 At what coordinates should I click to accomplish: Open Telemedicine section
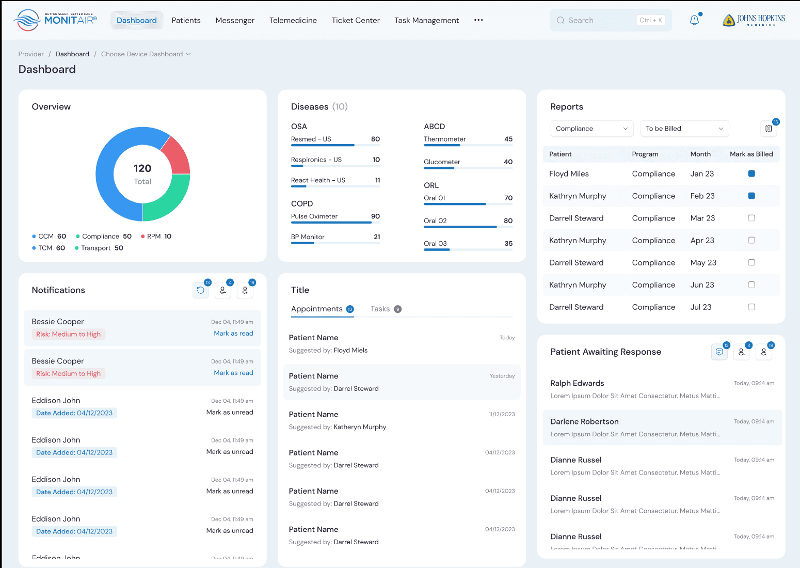click(293, 20)
